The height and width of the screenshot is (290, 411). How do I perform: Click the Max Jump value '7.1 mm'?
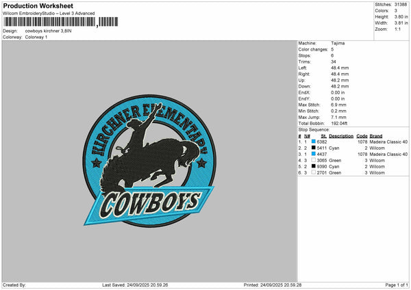pos(338,117)
